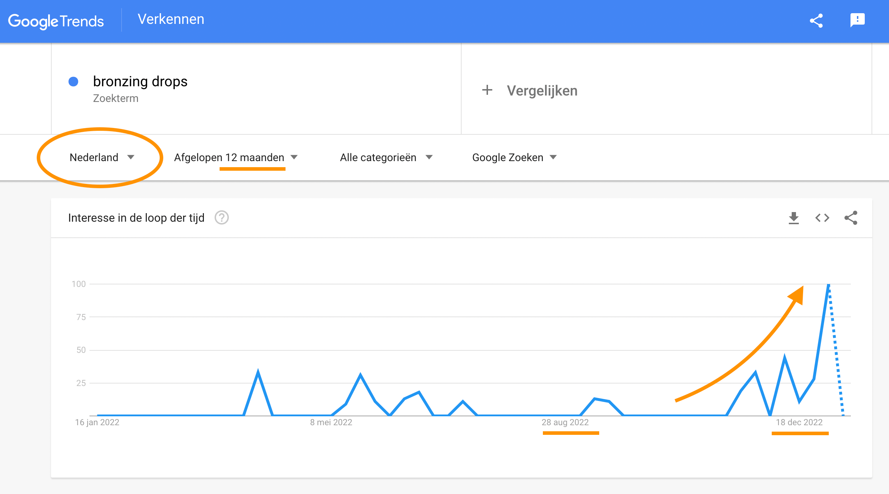Edit the bronzing drops search term
The width and height of the screenshot is (889, 494).
[140, 81]
